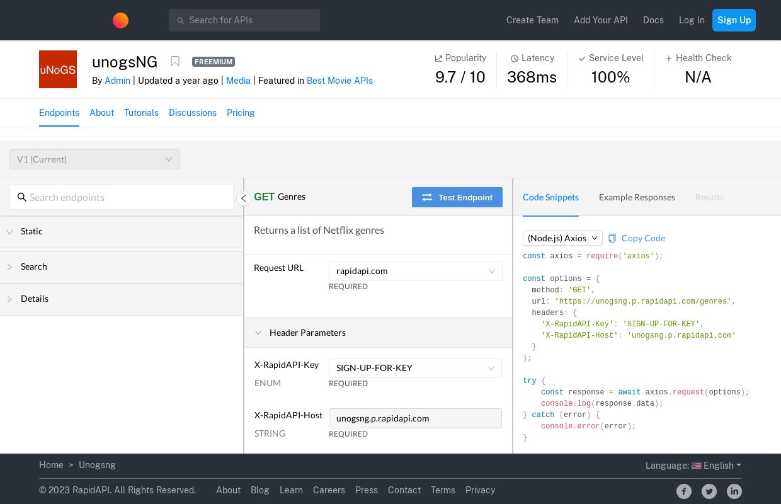This screenshot has height=504, width=781.
Task: Open the X-RapidAPI-Key SIGN-UP-FOR-KEY dropdown
Action: coord(415,368)
